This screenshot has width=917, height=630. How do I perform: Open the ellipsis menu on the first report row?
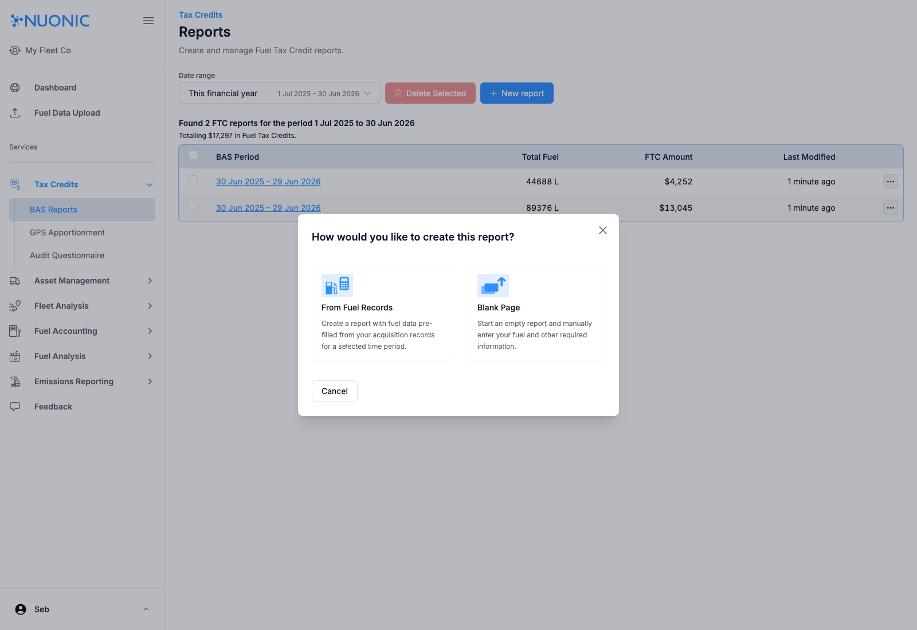889,182
